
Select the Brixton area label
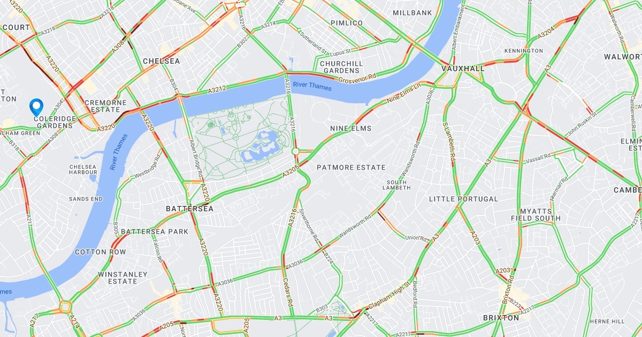click(x=501, y=318)
